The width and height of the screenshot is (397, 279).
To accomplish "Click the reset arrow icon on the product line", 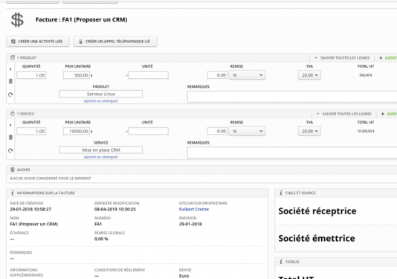I will click(x=10, y=94).
